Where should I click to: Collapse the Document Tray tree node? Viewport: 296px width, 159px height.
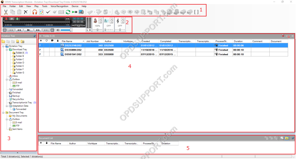3,112
